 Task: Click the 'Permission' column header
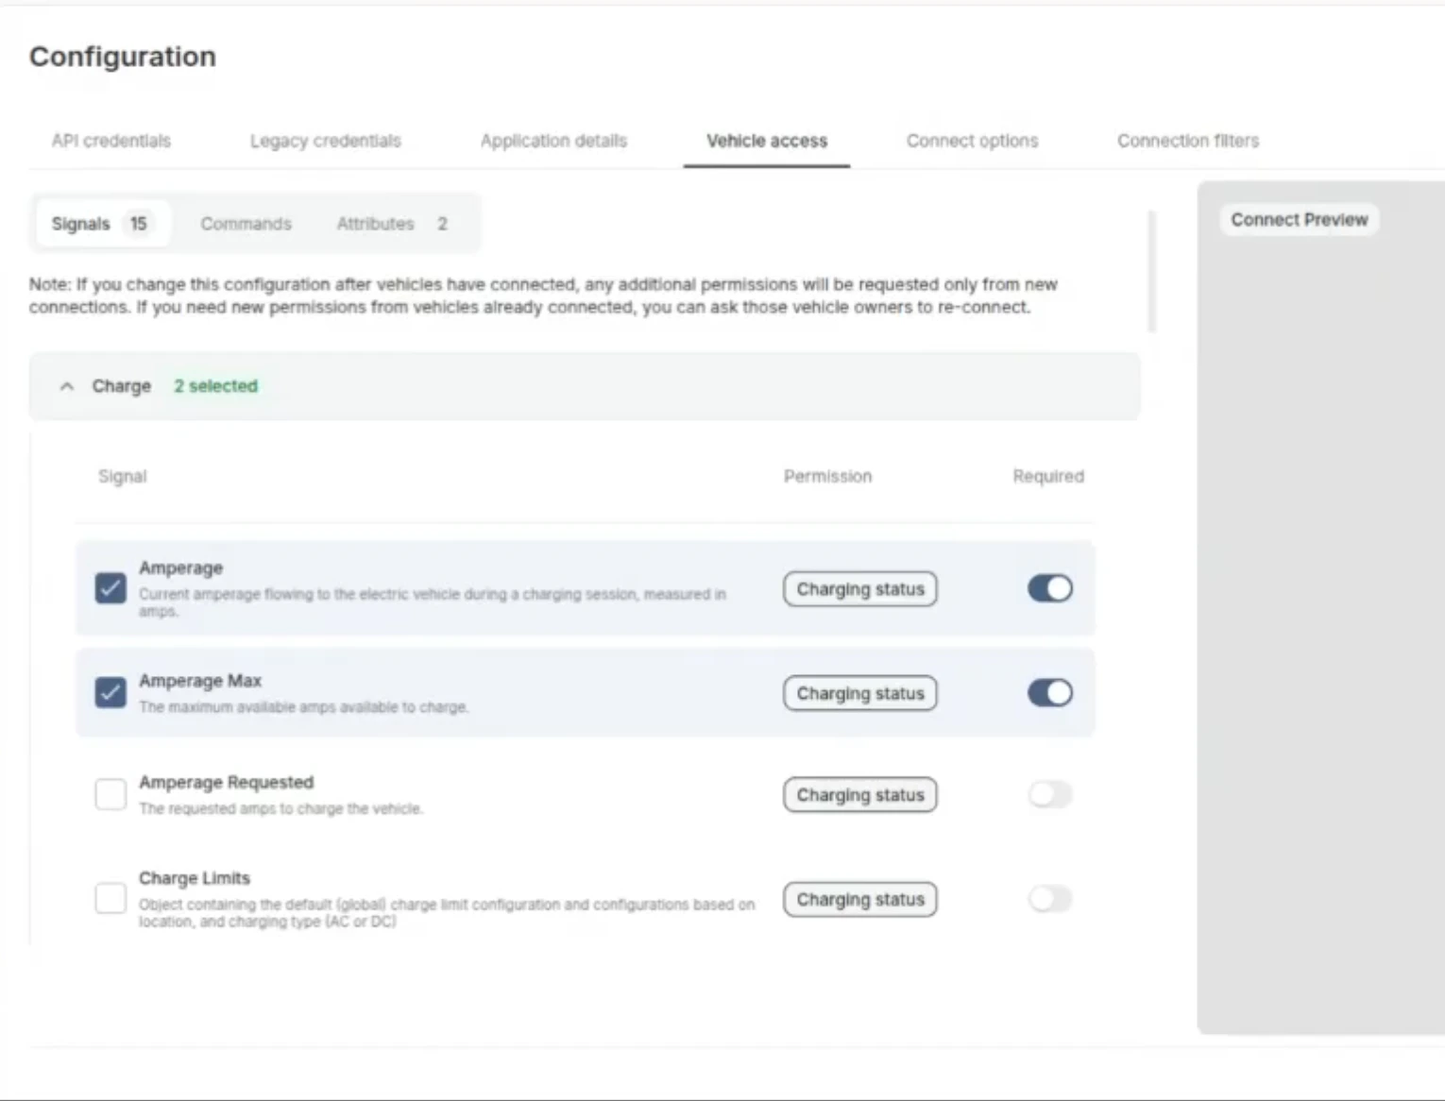827,476
